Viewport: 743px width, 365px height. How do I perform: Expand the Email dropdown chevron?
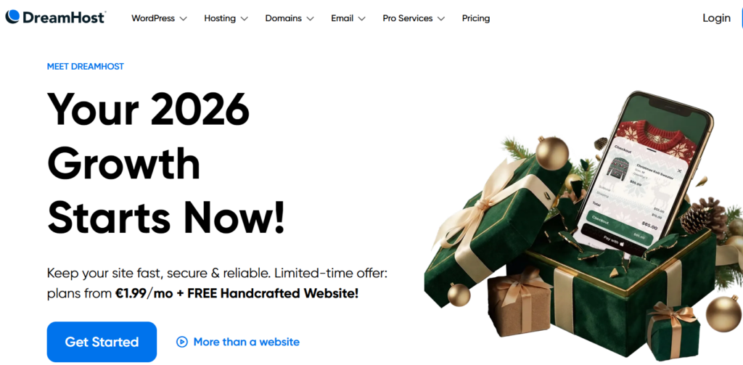click(361, 18)
